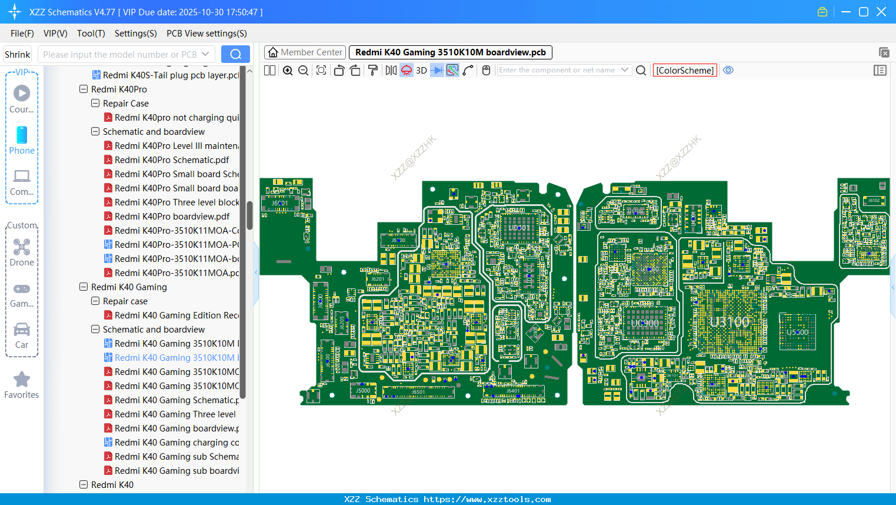Click the mirror flip board icon
The image size is (896, 505).
click(391, 71)
